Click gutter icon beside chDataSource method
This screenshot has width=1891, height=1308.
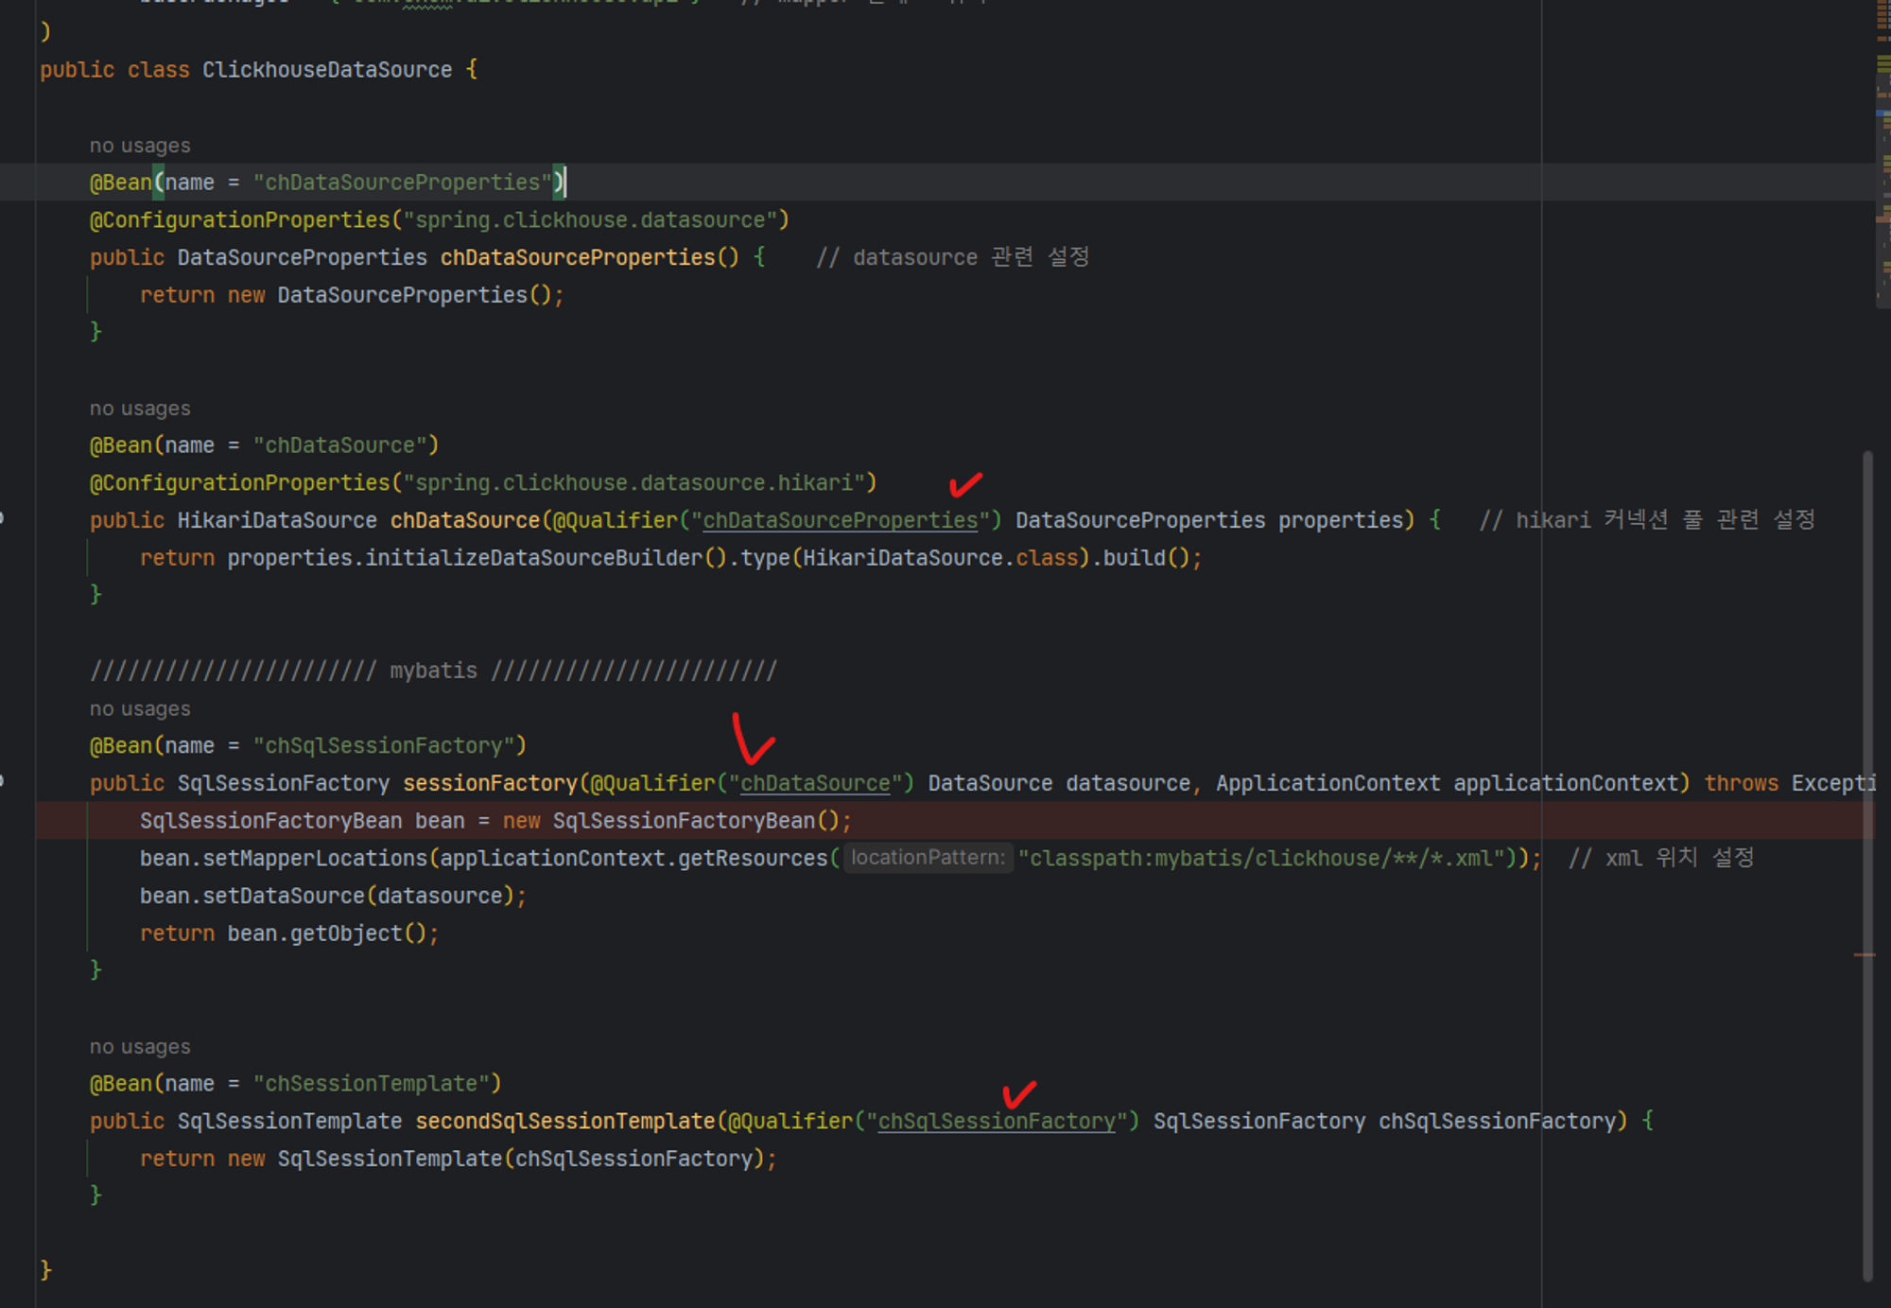point(3,518)
